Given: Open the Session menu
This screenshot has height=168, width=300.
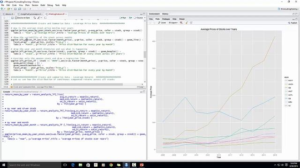Looking at the screenshot, I should click(35, 5).
